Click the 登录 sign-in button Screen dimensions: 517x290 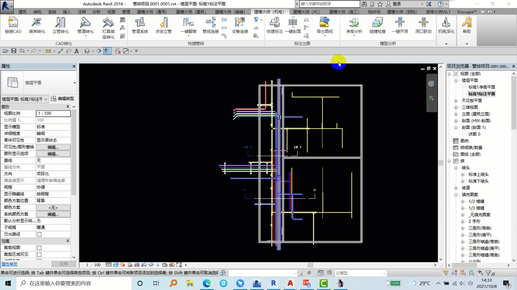point(393,4)
